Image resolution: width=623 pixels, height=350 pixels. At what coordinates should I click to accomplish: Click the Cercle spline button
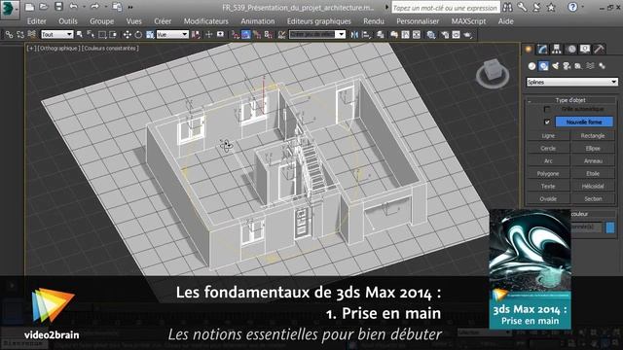548,149
